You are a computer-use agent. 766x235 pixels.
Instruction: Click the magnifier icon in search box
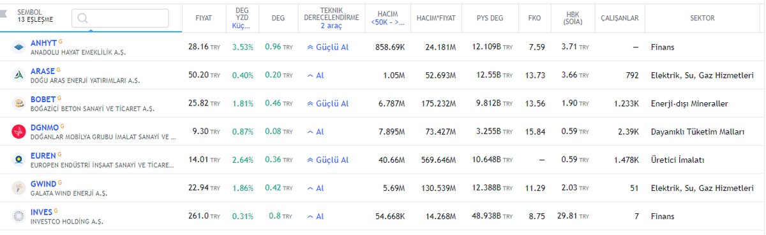(82, 18)
